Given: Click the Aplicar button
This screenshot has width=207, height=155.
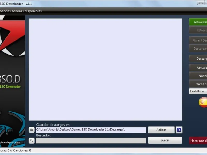Looking at the screenshot, I should point(161,130).
